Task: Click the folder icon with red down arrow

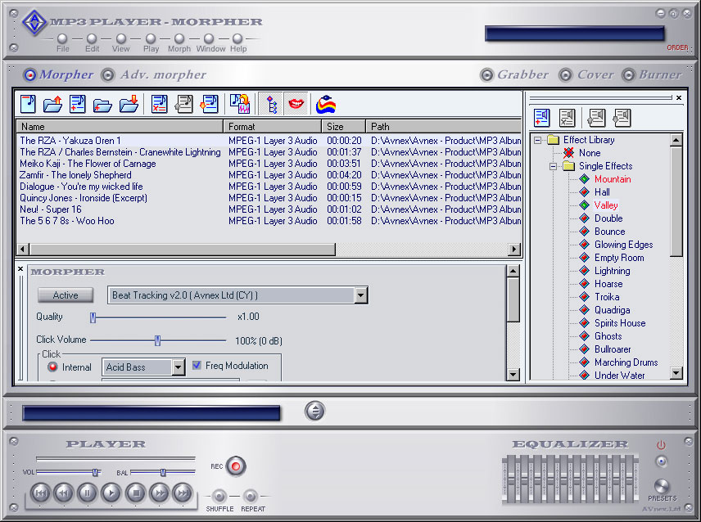Action: point(129,104)
